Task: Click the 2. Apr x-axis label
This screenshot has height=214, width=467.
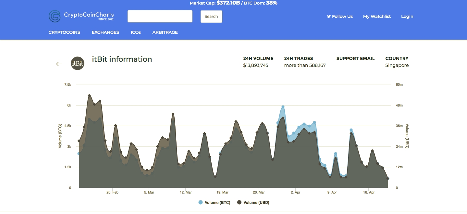Action: click(296, 192)
